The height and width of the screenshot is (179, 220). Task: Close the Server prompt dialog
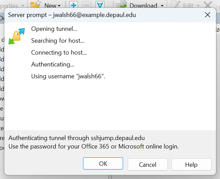pyautogui.click(x=207, y=15)
